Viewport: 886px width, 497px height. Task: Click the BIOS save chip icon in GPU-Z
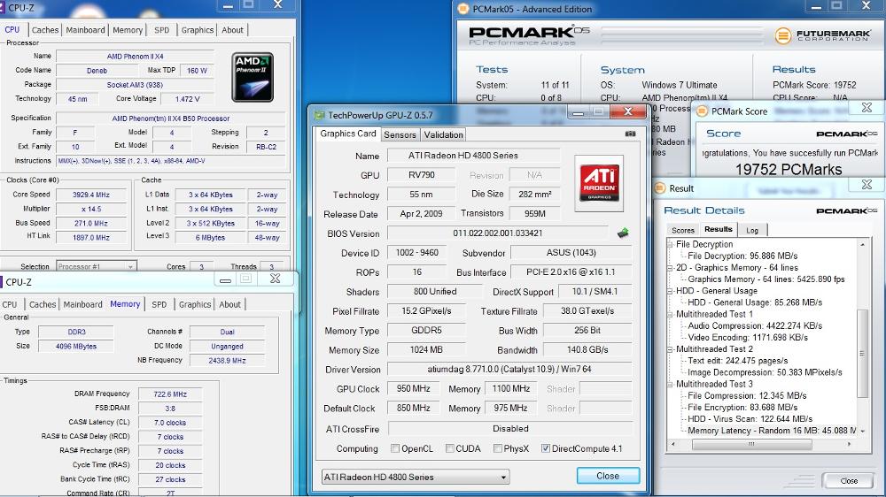[x=623, y=233]
